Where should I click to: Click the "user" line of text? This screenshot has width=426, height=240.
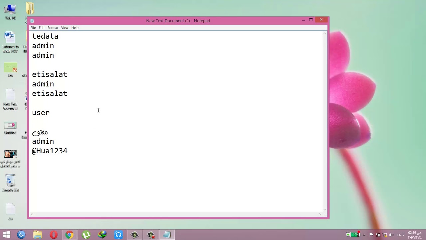coord(41,113)
